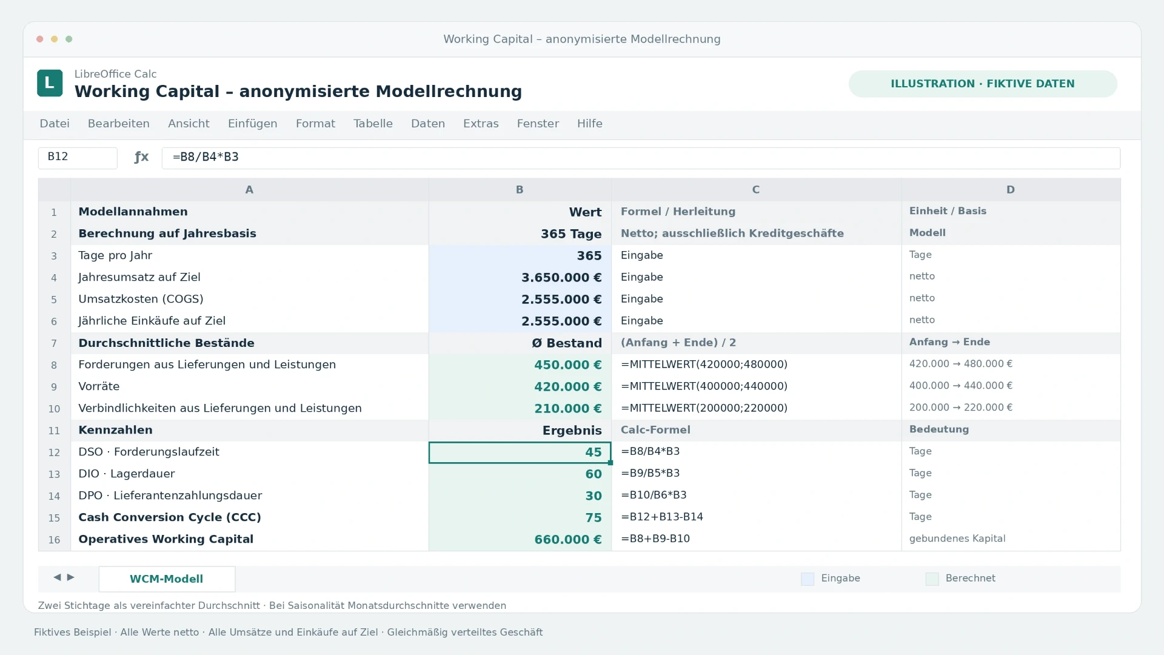Select the CCC result cell showing 75
The image size is (1164, 655).
coord(520,518)
